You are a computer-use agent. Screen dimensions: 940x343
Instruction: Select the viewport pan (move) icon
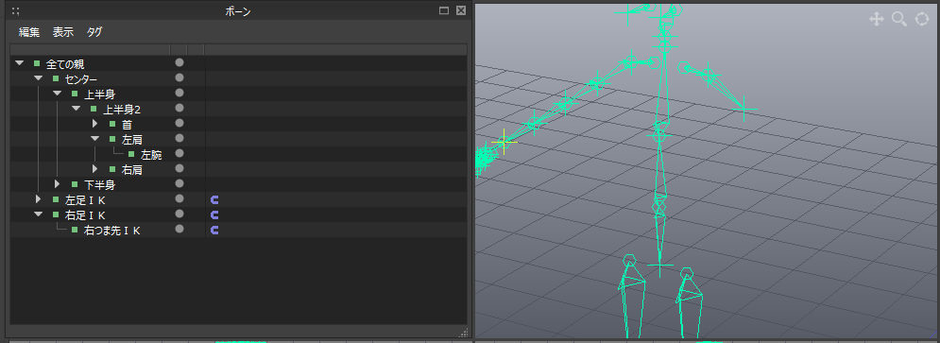(x=877, y=19)
